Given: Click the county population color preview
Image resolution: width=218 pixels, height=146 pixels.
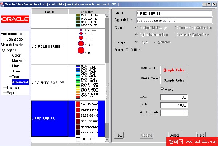Looking at the screenshot, I should [x=86, y=83].
